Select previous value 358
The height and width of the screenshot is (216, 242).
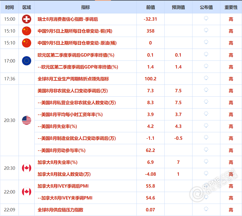(150, 31)
